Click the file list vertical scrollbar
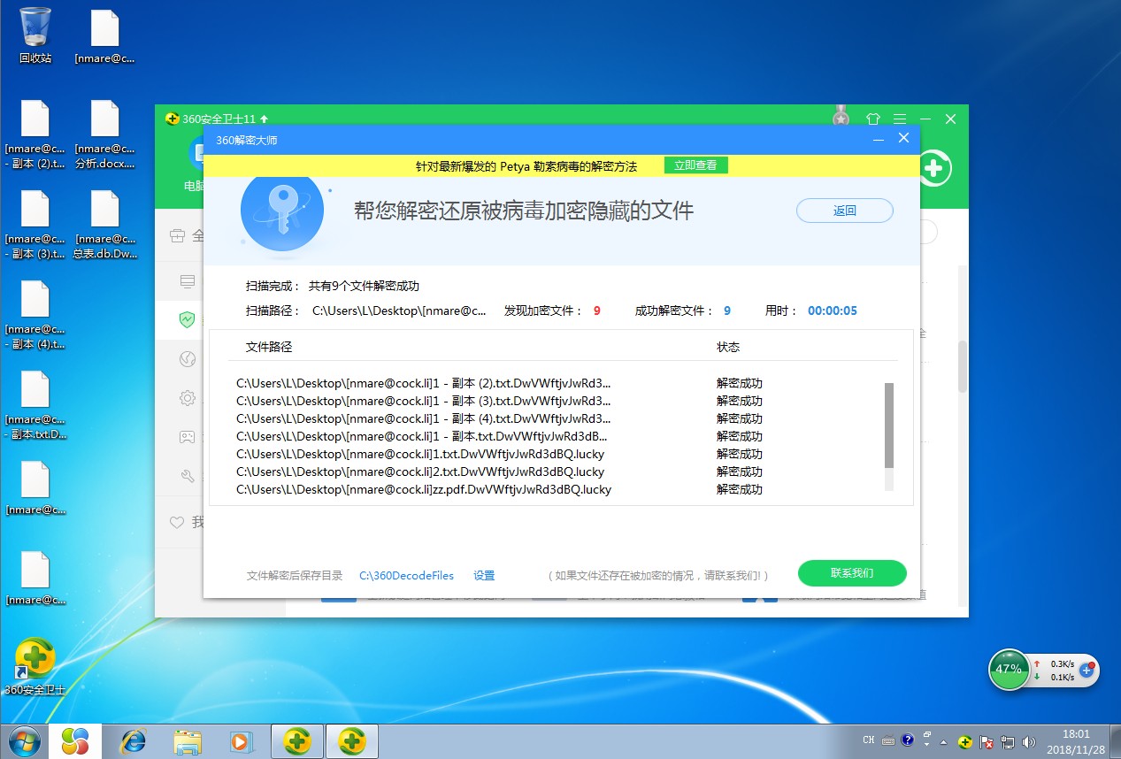This screenshot has width=1121, height=759. click(889, 425)
